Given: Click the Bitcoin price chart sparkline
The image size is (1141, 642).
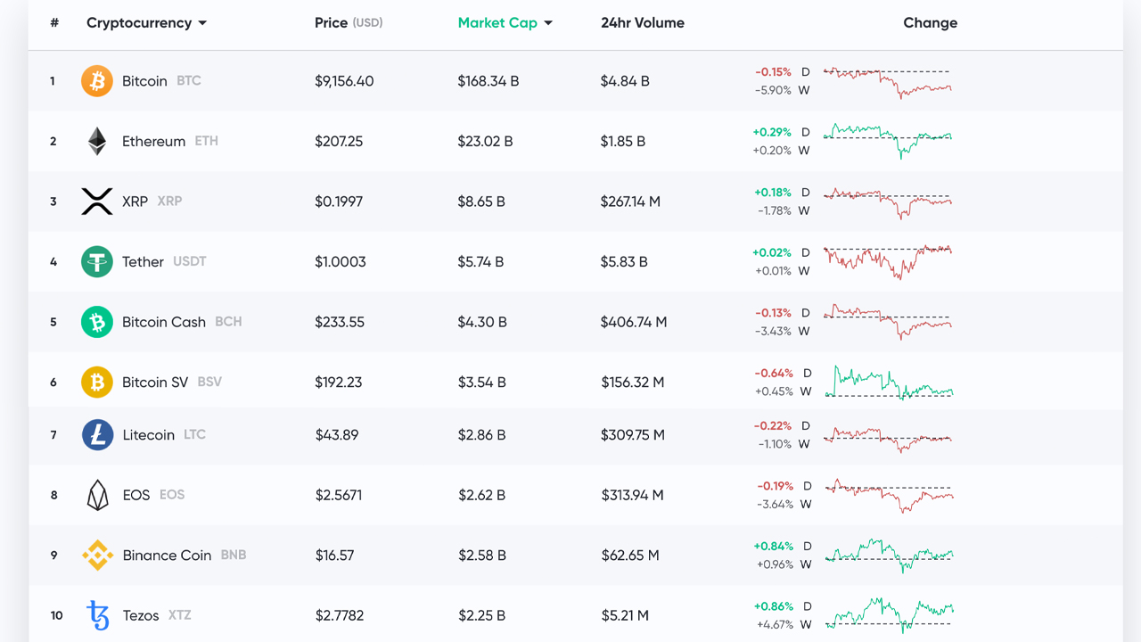Looking at the screenshot, I should point(888,81).
